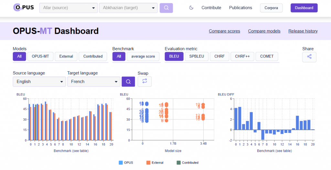331x170 pixels.
Task: Switch benchmark to average score
Action: (x=143, y=56)
